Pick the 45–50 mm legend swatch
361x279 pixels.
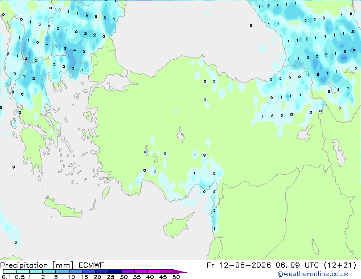coord(167,272)
